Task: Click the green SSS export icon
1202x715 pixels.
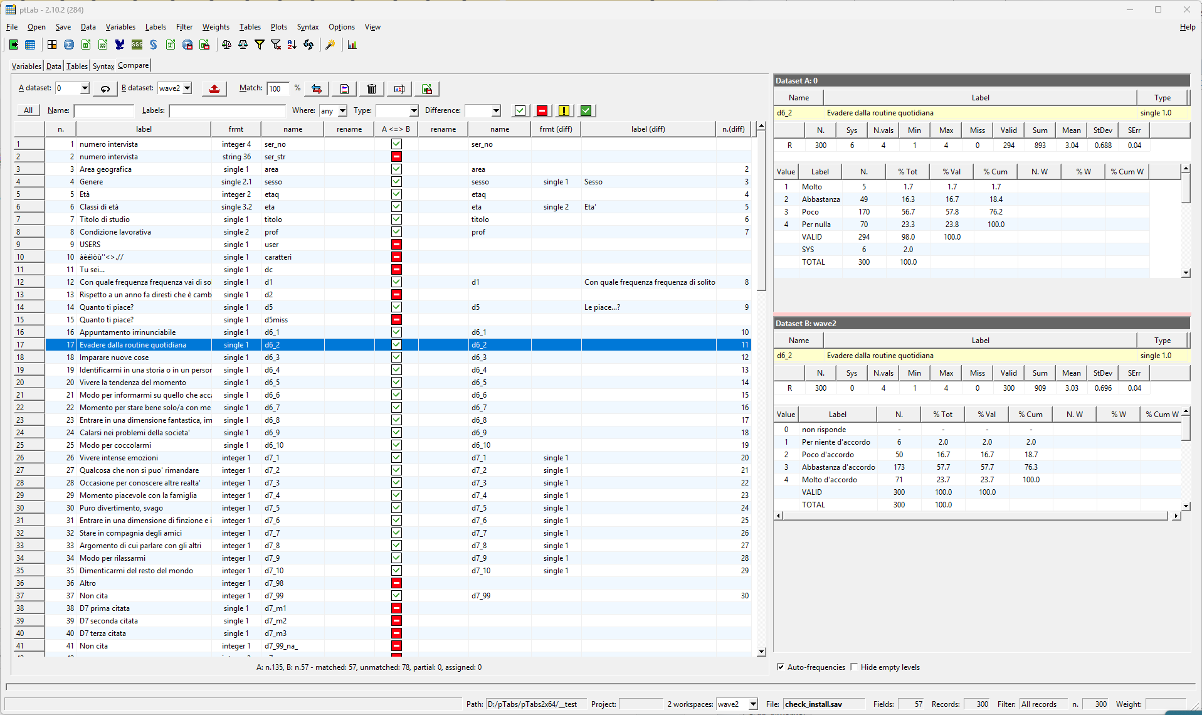Action: coord(137,45)
